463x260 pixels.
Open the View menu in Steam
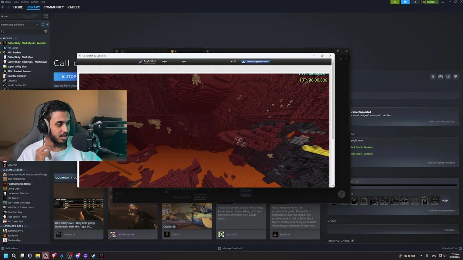pos(16,2)
